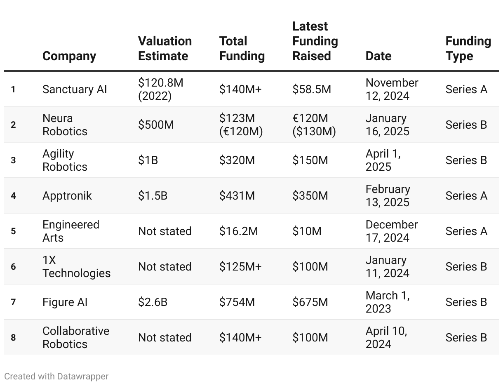Click the Company column header
Image resolution: width=503 pixels, height=386 pixels.
coord(69,56)
